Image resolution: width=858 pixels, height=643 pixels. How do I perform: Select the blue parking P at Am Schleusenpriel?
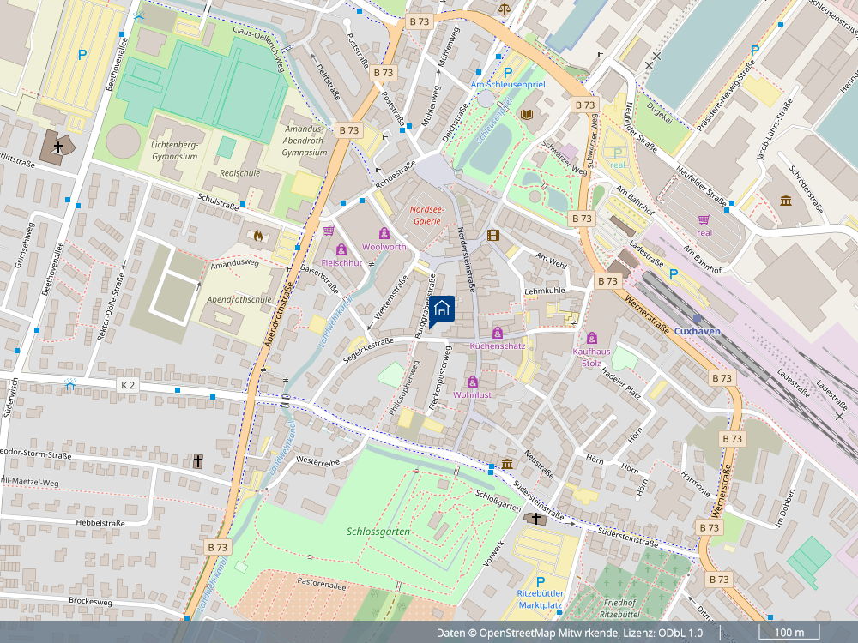(506, 73)
